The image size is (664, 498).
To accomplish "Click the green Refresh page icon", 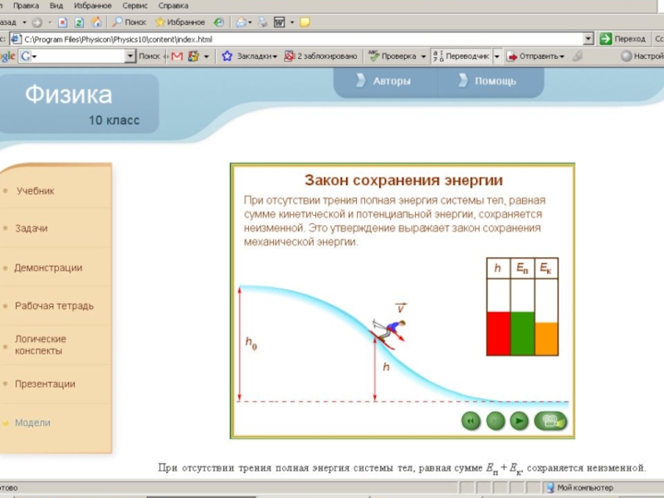I will pos(79,22).
